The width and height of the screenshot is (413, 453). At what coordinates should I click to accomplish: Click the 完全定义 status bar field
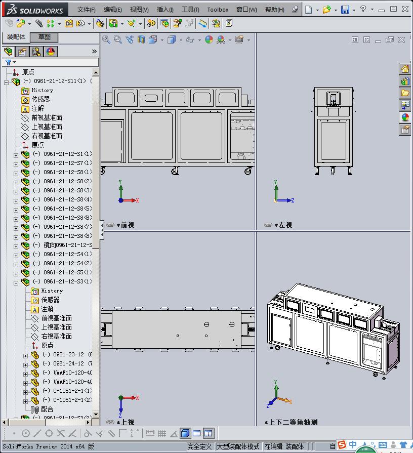pos(199,446)
